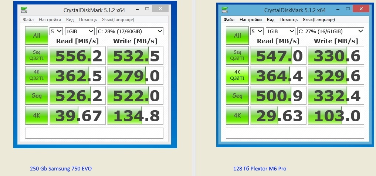Minimize the right CrystalDiskMark window
Screen dimensions: 376x176
coord(338,9)
